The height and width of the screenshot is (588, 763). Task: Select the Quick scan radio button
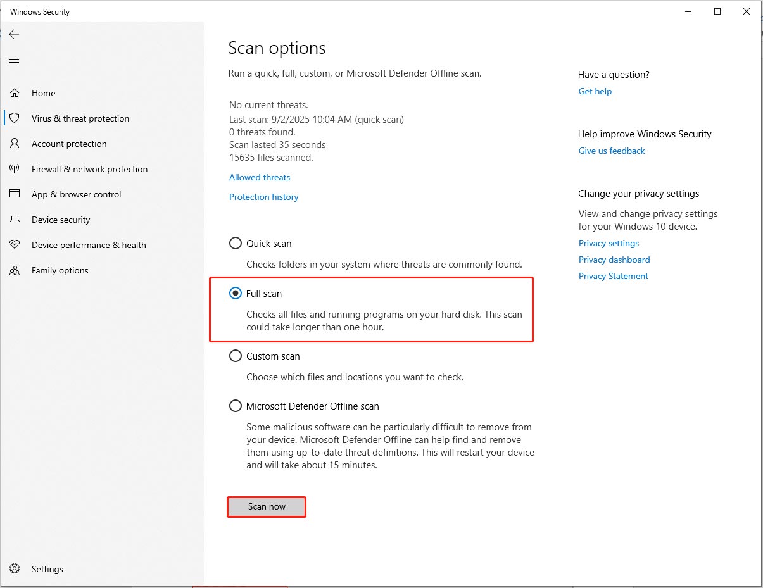pyautogui.click(x=235, y=242)
